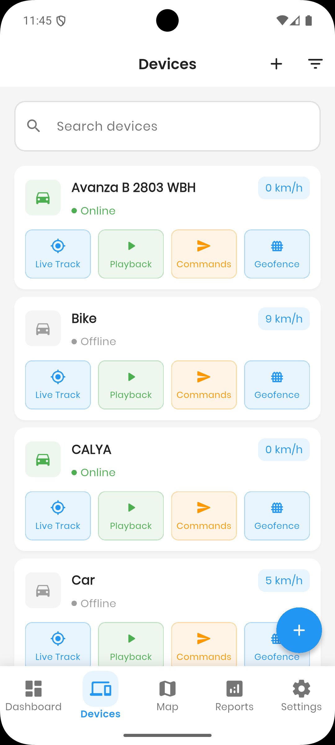Screen dimensions: 335x745
Task: Tap the gray car icon for Car
Action: (x=43, y=590)
